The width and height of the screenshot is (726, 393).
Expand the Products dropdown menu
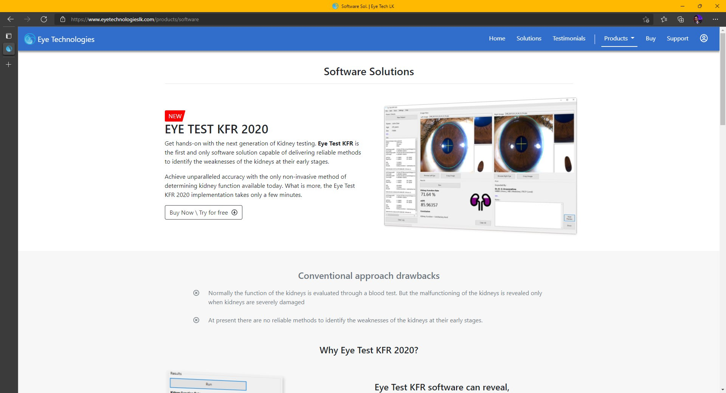619,38
